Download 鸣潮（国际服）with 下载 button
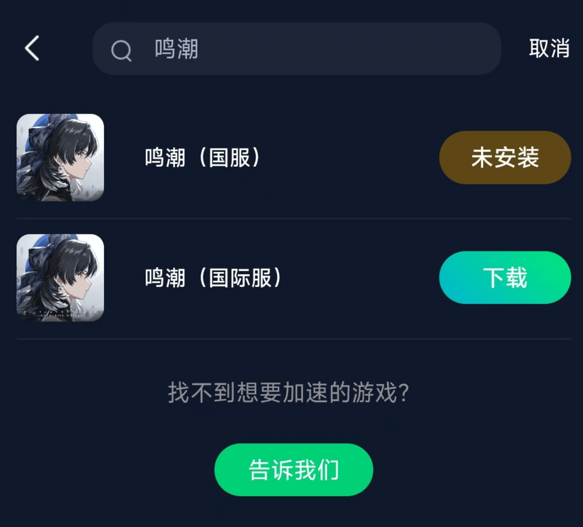This screenshot has width=583, height=527. (x=505, y=278)
